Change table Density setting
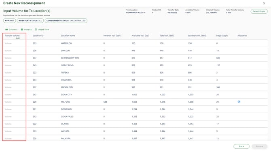Viewport: 271px width, 152px height. click(26, 30)
